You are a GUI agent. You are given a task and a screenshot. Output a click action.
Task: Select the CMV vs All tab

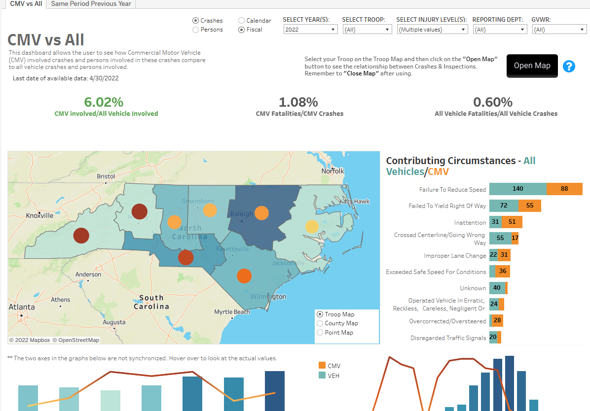[26, 4]
